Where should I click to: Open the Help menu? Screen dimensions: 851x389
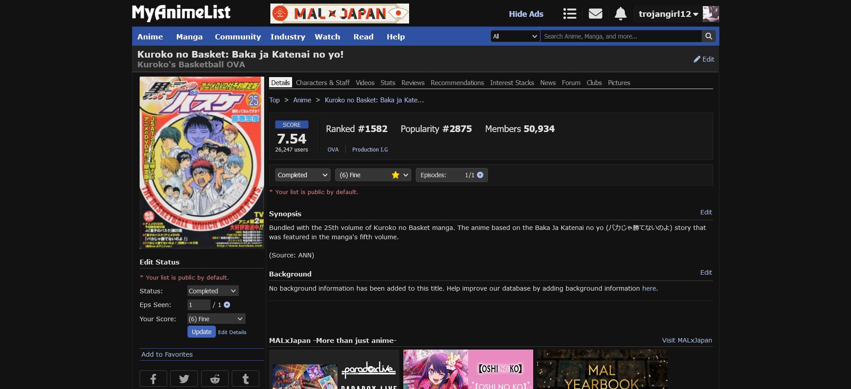[x=396, y=37]
